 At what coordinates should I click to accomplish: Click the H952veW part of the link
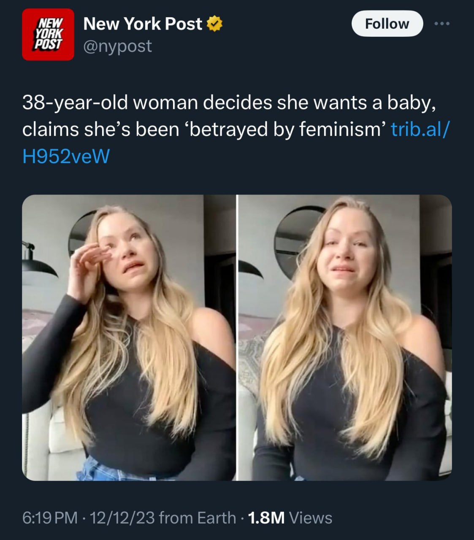(66, 156)
